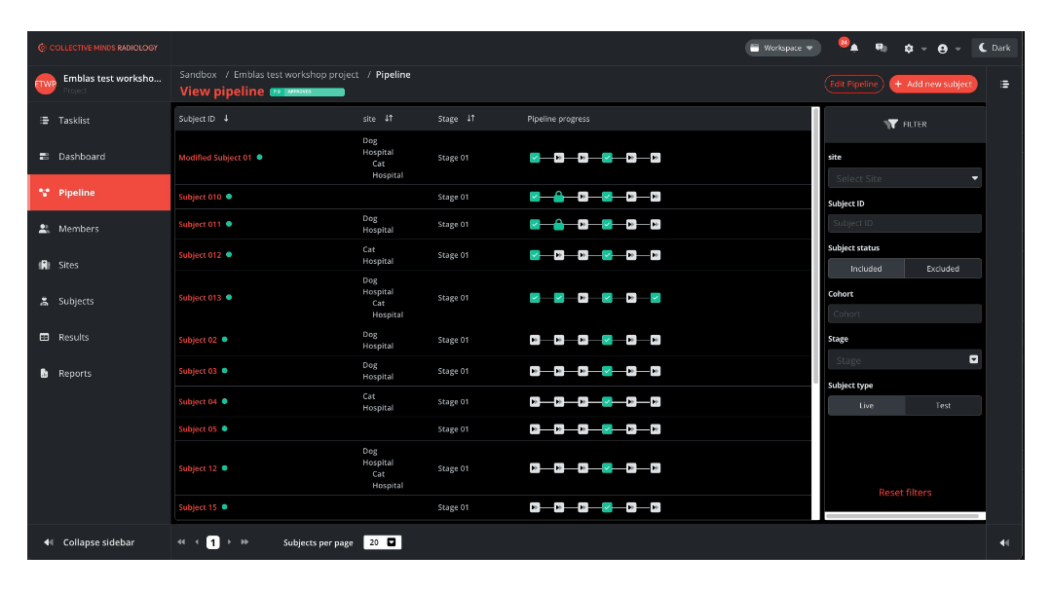Select Excluded subject status
Viewport: 1052px width, 592px height.
[942, 269]
